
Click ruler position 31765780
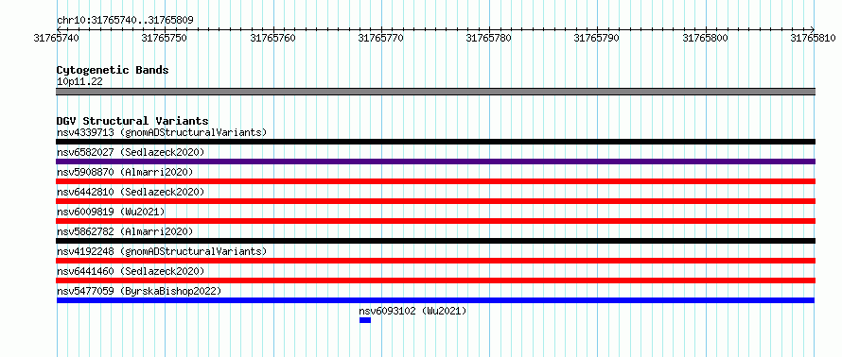pyautogui.click(x=490, y=38)
